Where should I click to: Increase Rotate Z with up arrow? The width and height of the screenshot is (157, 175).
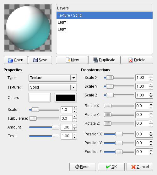pyautogui.click(x=151, y=122)
